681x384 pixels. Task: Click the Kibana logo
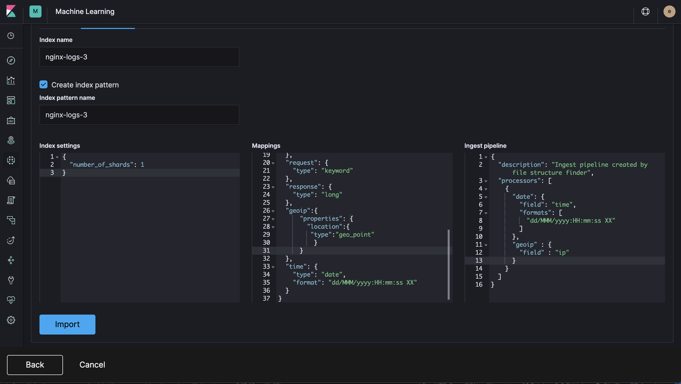(x=11, y=11)
